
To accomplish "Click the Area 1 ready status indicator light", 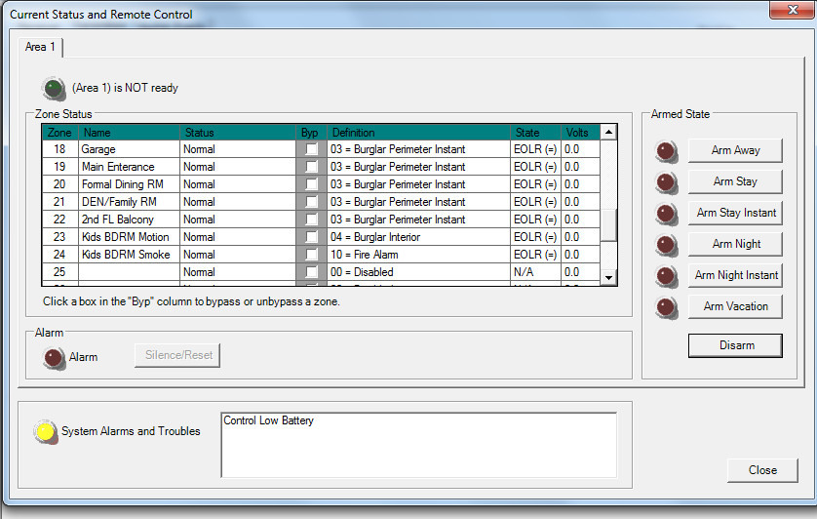I will click(x=54, y=88).
